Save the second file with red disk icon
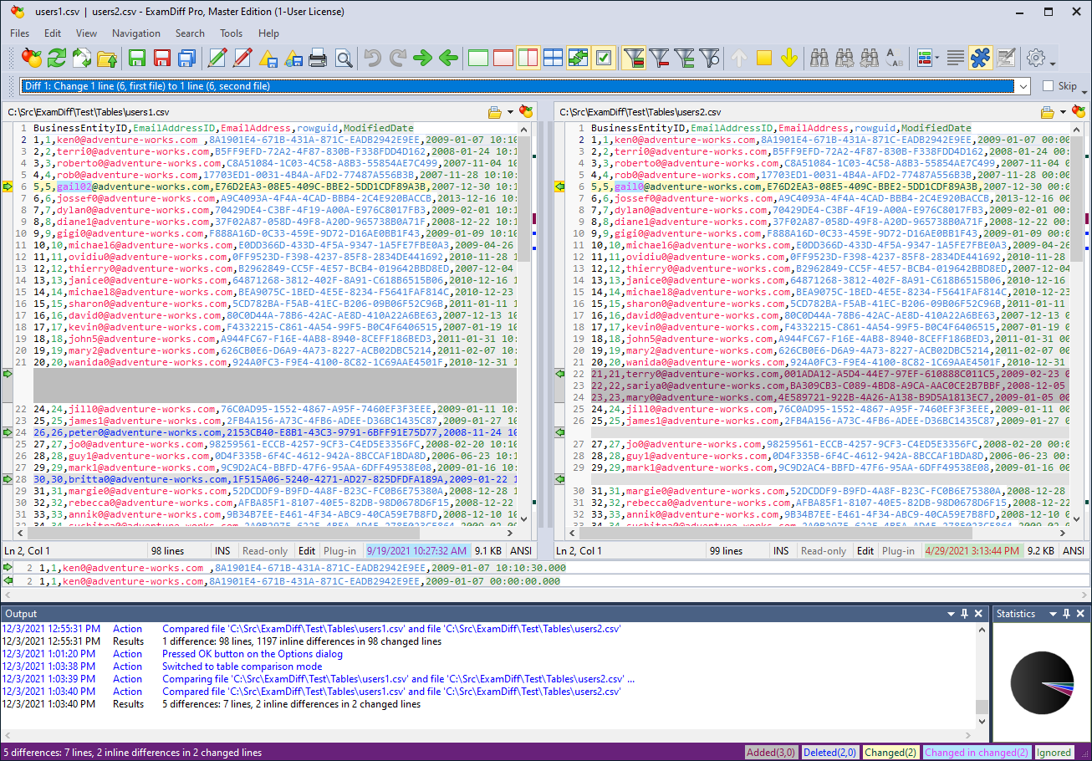Viewport: 1092px width, 761px height. 162,58
